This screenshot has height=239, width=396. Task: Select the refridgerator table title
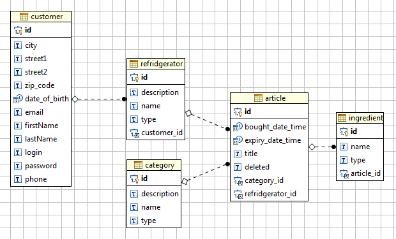click(x=162, y=64)
